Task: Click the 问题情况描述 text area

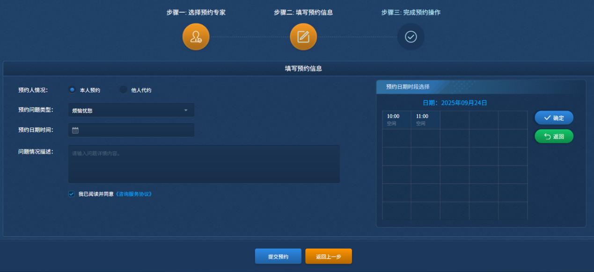Action: pyautogui.click(x=204, y=164)
